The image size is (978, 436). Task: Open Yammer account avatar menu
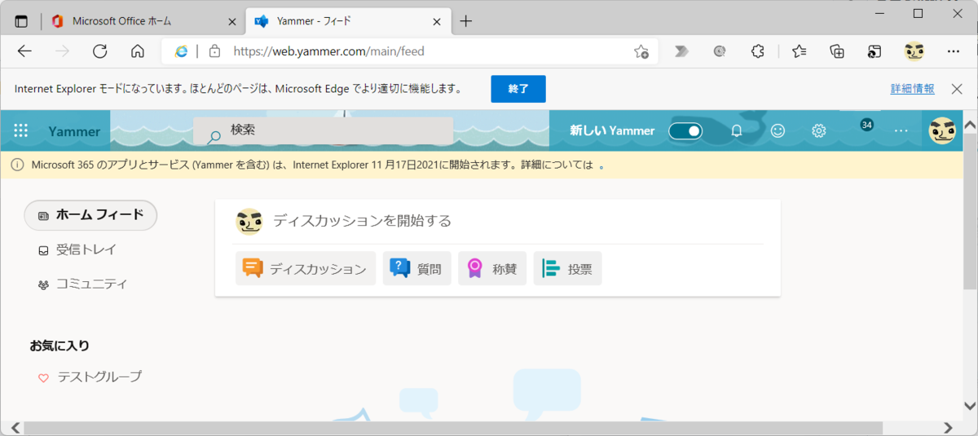click(x=943, y=130)
